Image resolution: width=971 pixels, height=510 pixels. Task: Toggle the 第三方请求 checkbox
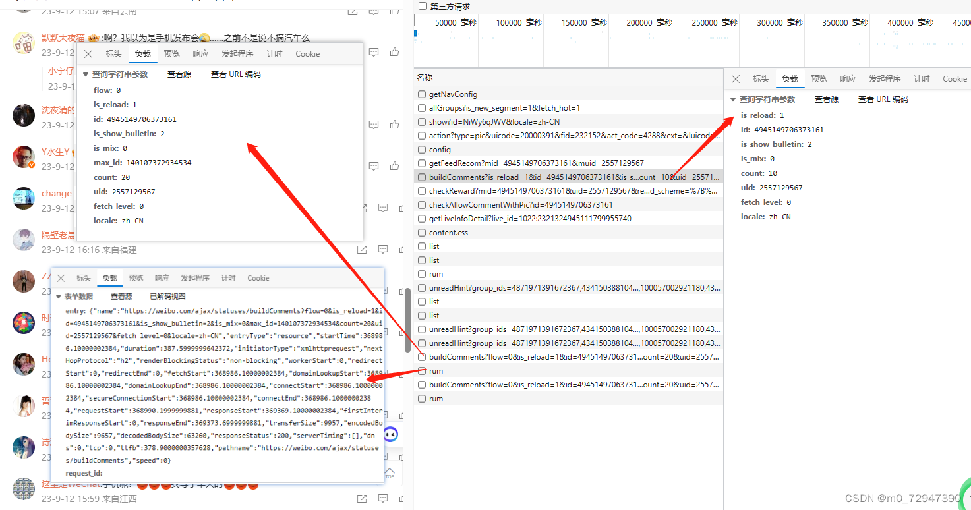click(x=423, y=6)
